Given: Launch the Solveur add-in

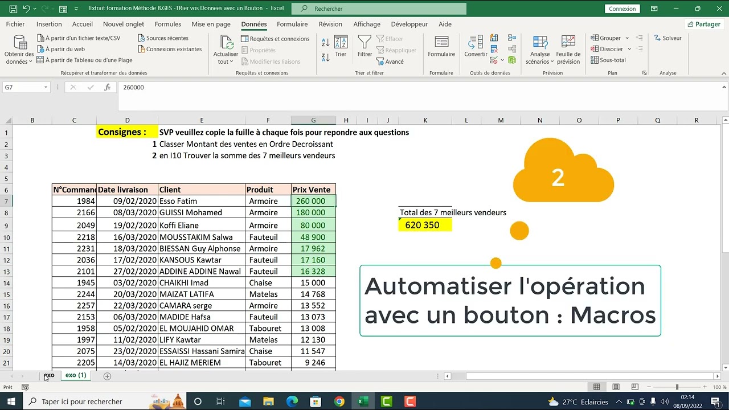Looking at the screenshot, I should (667, 38).
